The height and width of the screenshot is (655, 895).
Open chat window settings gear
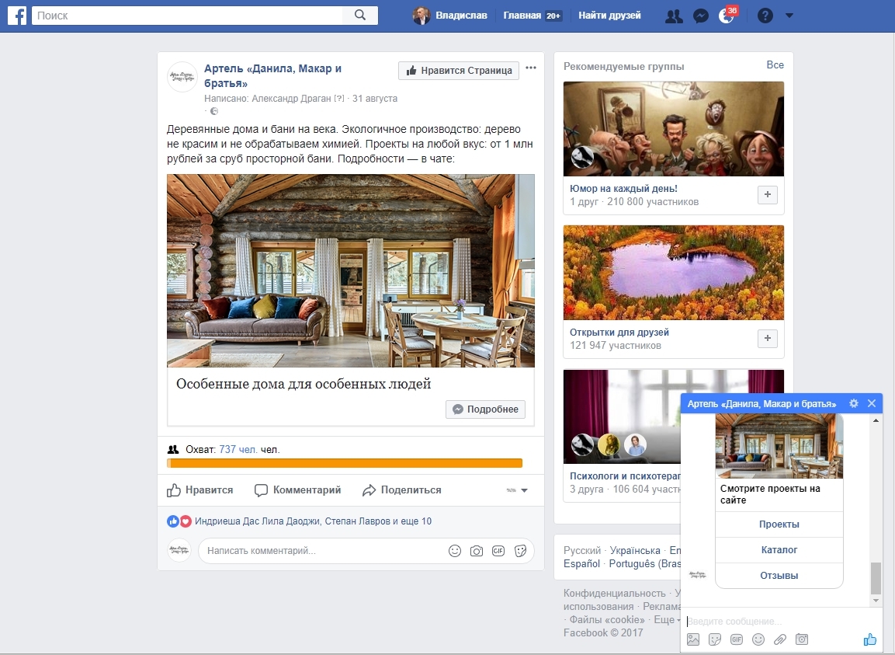tap(854, 403)
